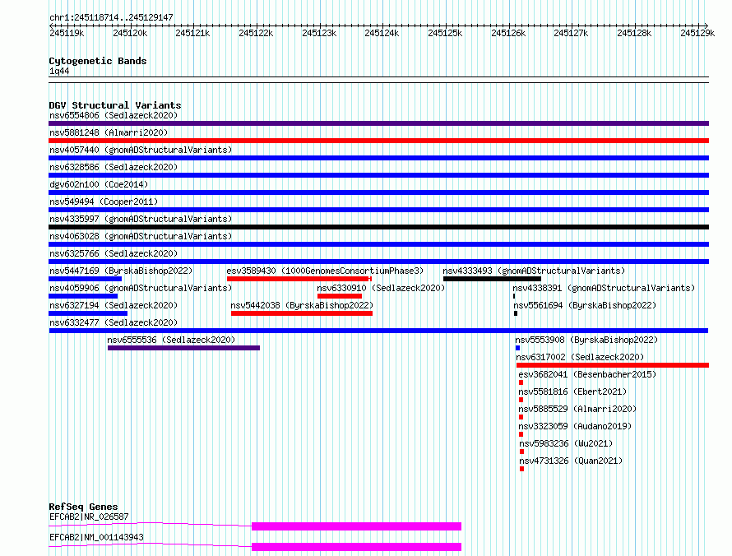Click the red nsv6330910 variant bar
This screenshot has height=556, width=732.
tap(340, 296)
